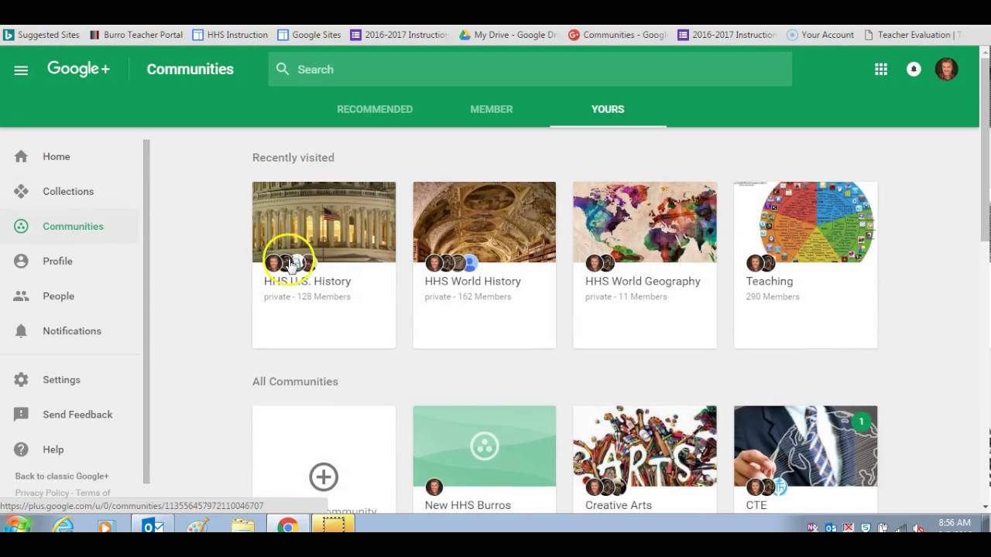Open the account profile avatar

pyautogui.click(x=946, y=69)
